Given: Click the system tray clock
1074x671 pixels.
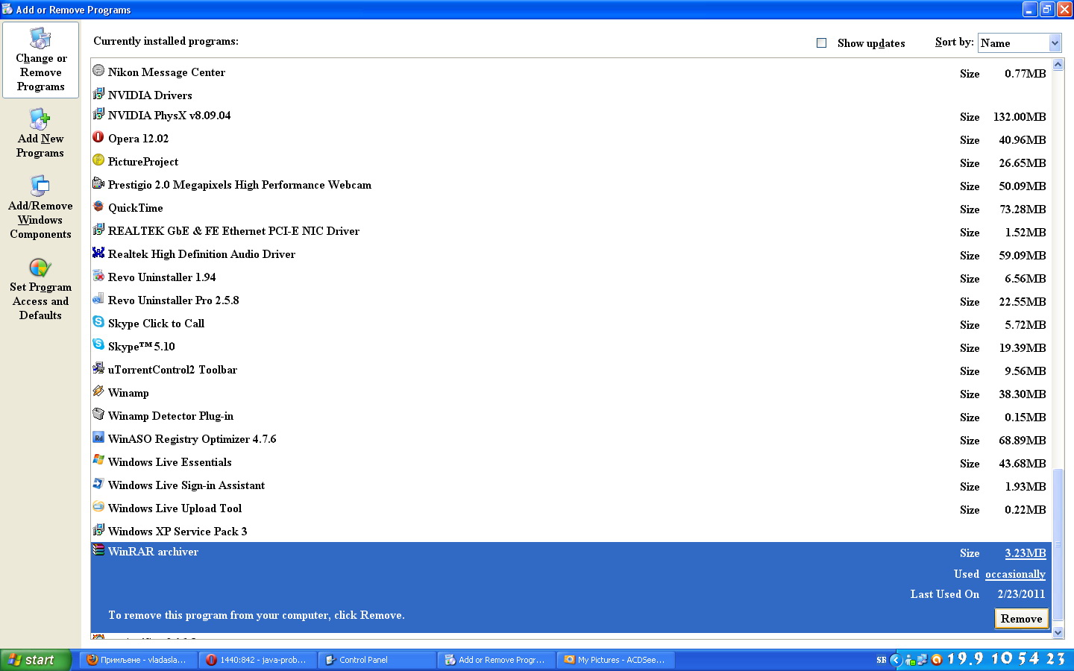Looking at the screenshot, I should pyautogui.click(x=1006, y=659).
